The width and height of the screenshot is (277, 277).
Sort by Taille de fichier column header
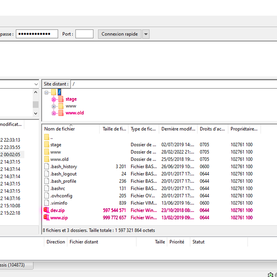coord(114,129)
